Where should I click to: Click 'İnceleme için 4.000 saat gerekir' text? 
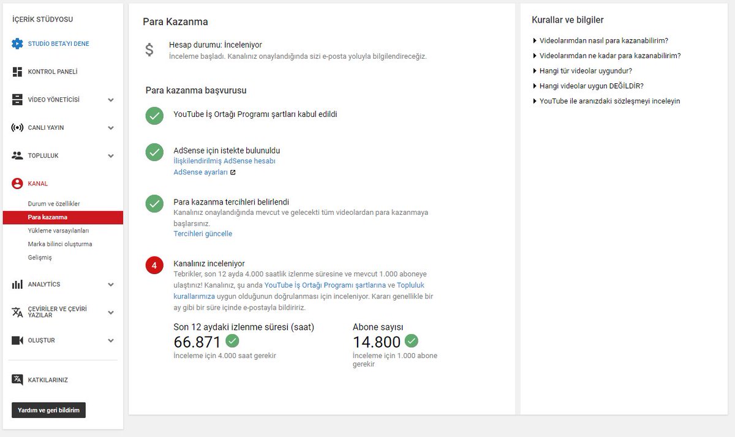[225, 356]
